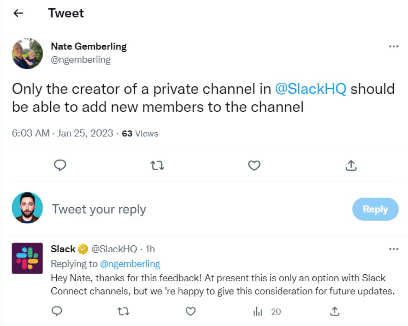Open more options for Nate's tweet
The image size is (408, 326).
click(x=393, y=46)
